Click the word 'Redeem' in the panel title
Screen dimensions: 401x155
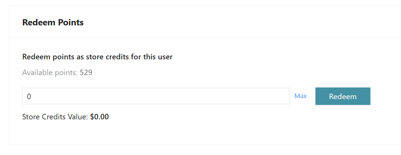tap(35, 23)
